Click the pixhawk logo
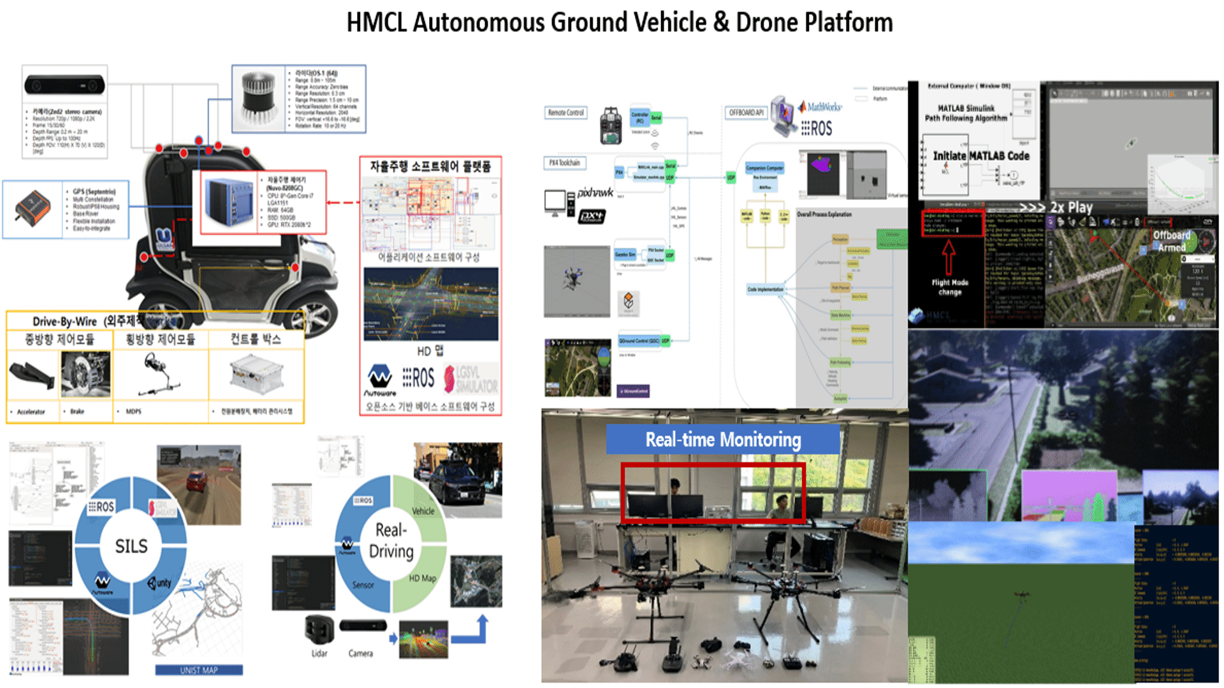The width and height of the screenshot is (1224, 688). tap(595, 193)
